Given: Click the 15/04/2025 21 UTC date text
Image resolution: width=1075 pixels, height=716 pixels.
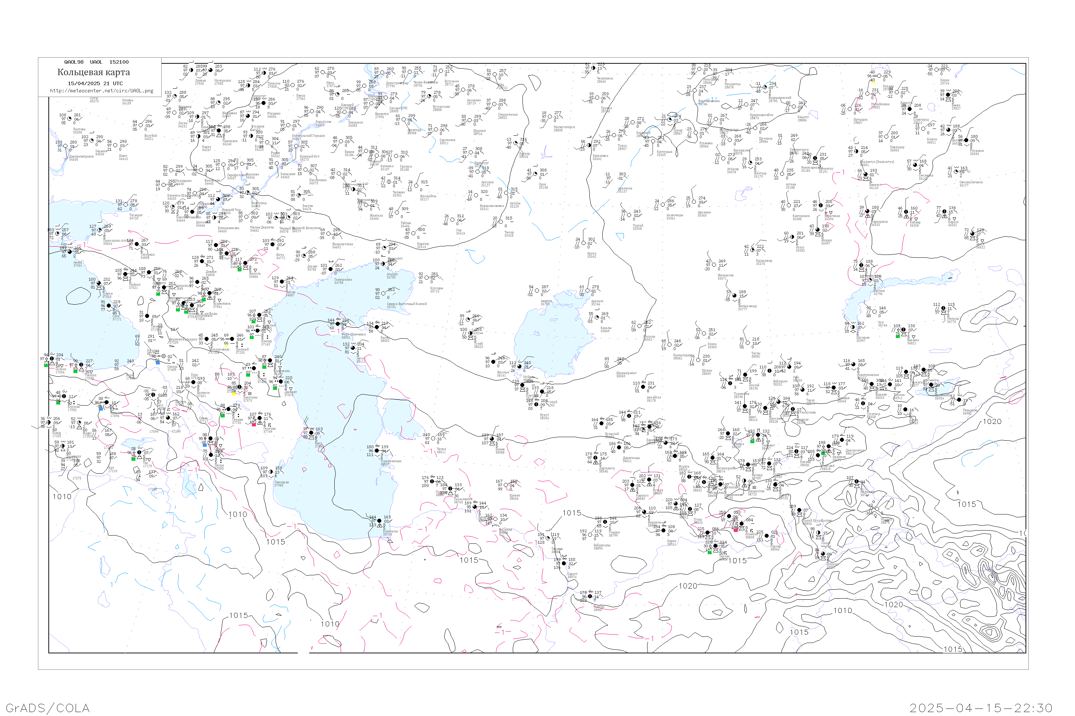Looking at the screenshot, I should coord(95,83).
